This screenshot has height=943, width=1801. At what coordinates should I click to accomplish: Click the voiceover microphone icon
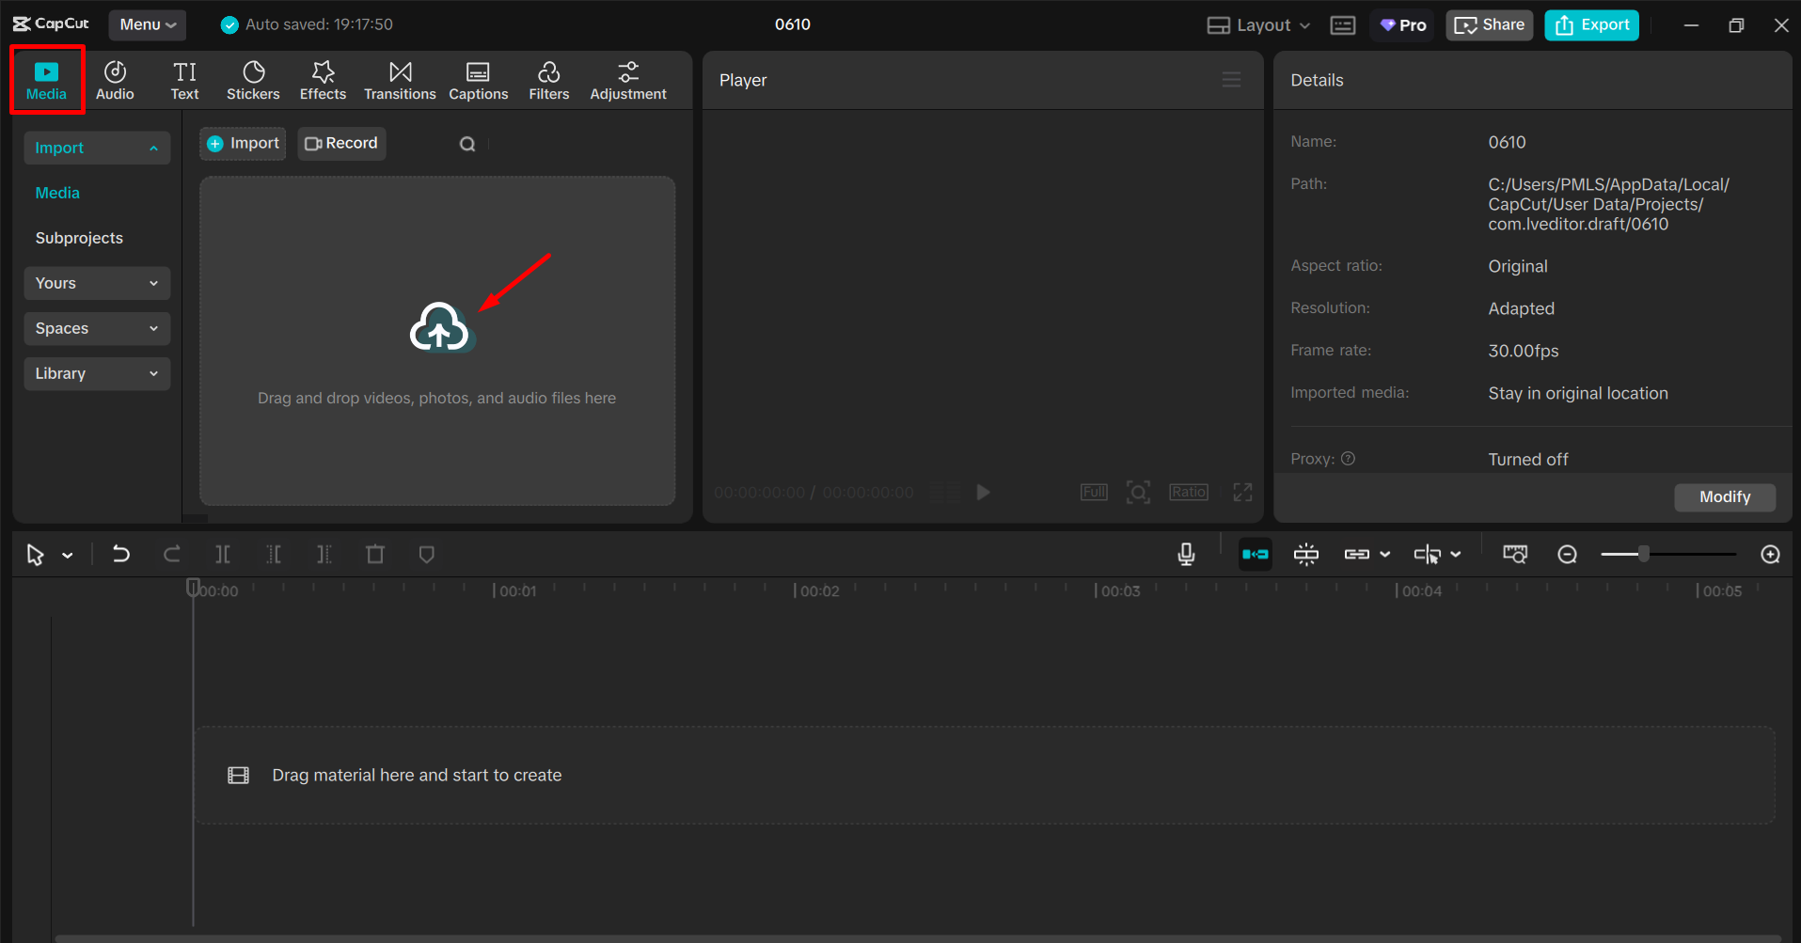coord(1186,554)
